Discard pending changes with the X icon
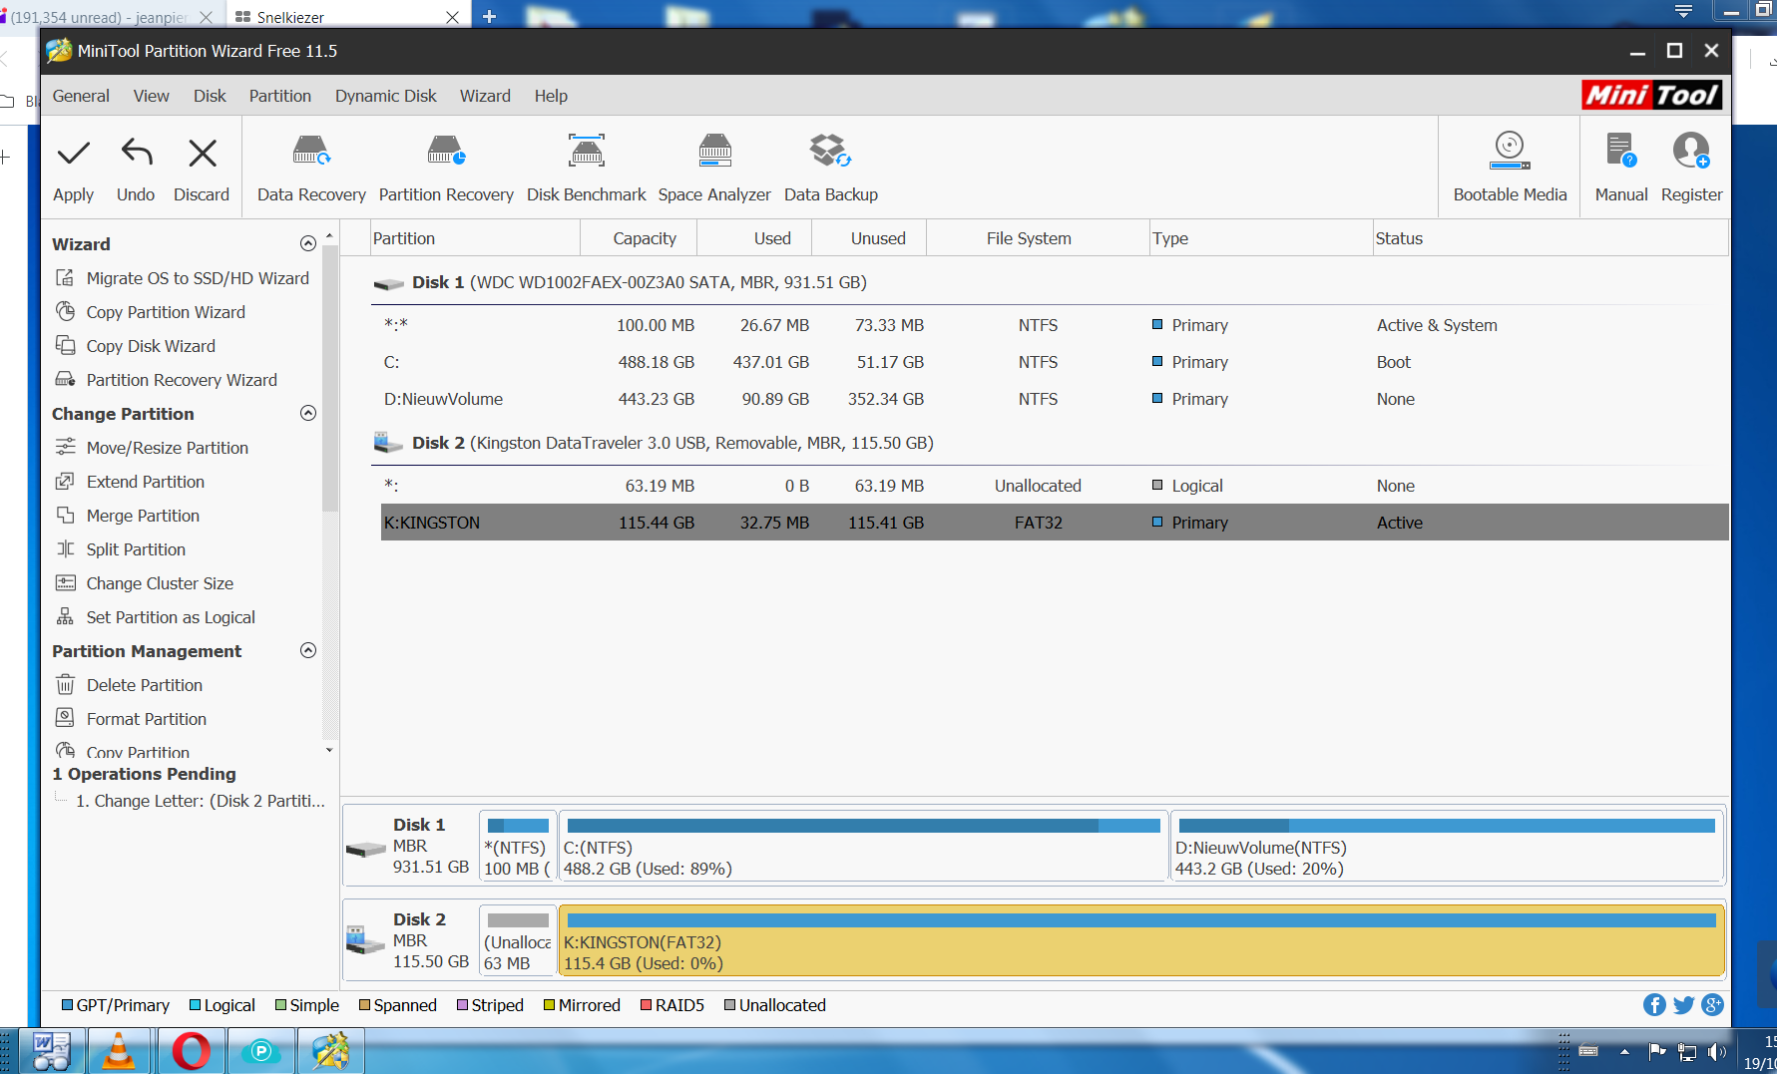This screenshot has height=1074, width=1777. click(202, 155)
